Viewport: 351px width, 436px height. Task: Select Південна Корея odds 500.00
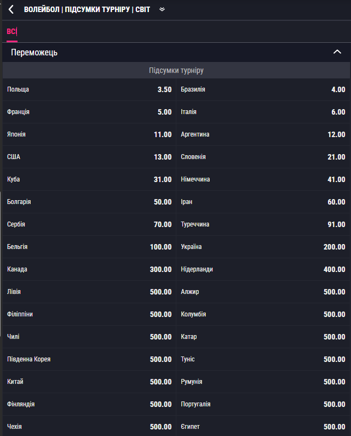pos(89,359)
